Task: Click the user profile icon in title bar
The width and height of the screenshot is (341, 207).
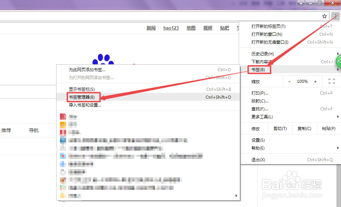Action: click(301, 3)
